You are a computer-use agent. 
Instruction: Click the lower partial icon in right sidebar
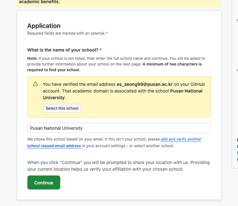pyautogui.click(x=237, y=70)
